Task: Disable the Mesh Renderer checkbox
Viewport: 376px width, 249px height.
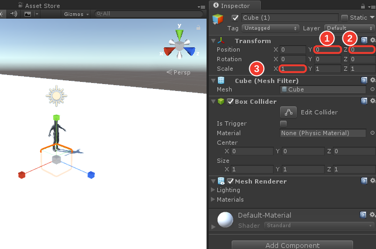Action: [x=230, y=181]
